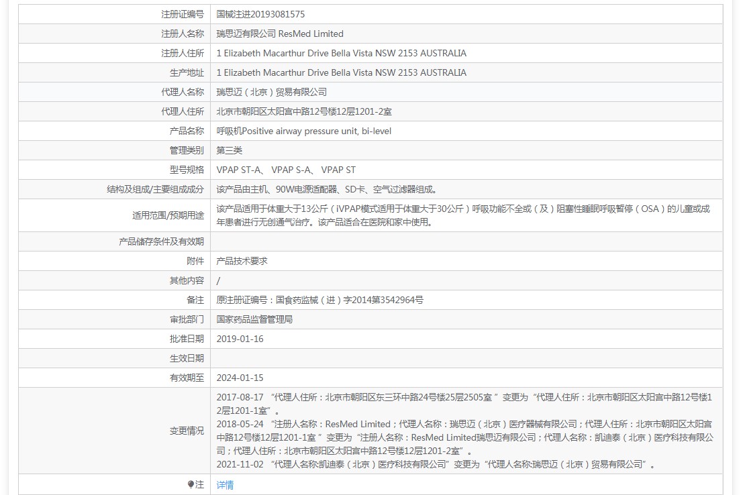Select expiry date 2024-01-15

(240, 378)
